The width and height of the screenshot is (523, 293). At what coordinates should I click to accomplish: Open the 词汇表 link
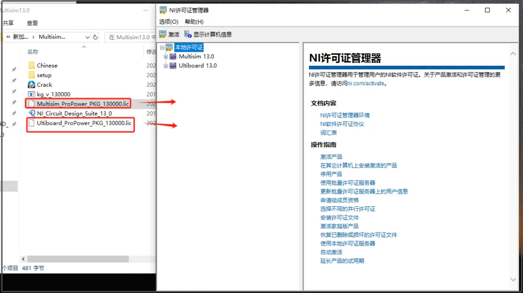[328, 133]
